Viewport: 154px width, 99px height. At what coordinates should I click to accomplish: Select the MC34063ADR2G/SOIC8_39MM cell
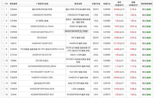tap(42, 66)
